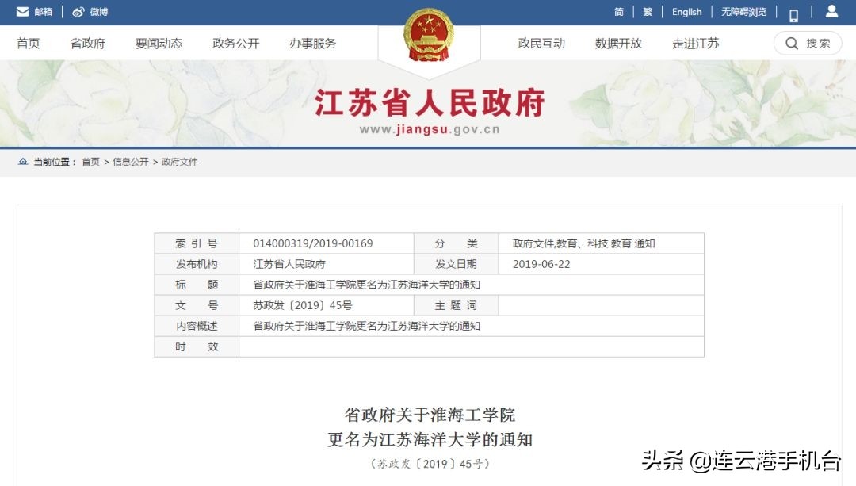
Task: Click the 政府文件 breadcrumb link
Action: pos(181,161)
